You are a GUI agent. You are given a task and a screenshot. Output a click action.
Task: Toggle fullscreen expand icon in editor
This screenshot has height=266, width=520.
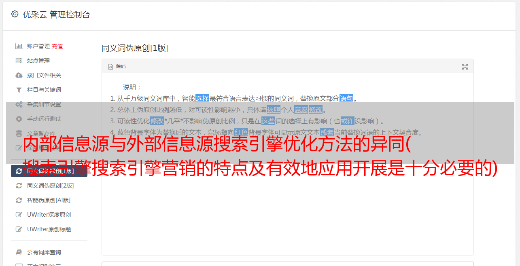465,67
